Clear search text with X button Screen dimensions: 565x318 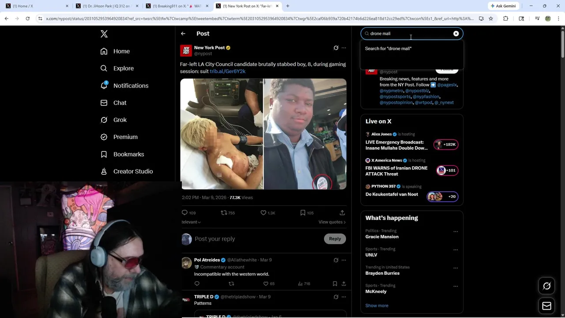tap(456, 34)
